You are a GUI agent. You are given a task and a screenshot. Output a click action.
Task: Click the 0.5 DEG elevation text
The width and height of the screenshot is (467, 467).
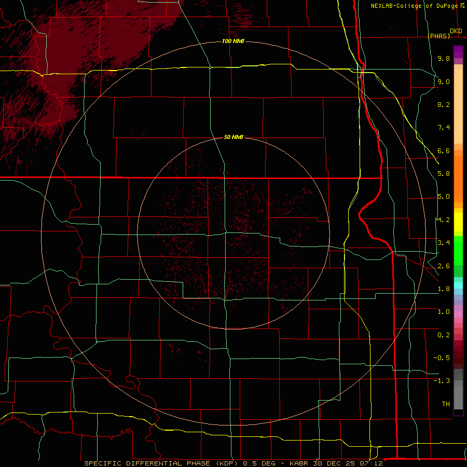(259, 463)
